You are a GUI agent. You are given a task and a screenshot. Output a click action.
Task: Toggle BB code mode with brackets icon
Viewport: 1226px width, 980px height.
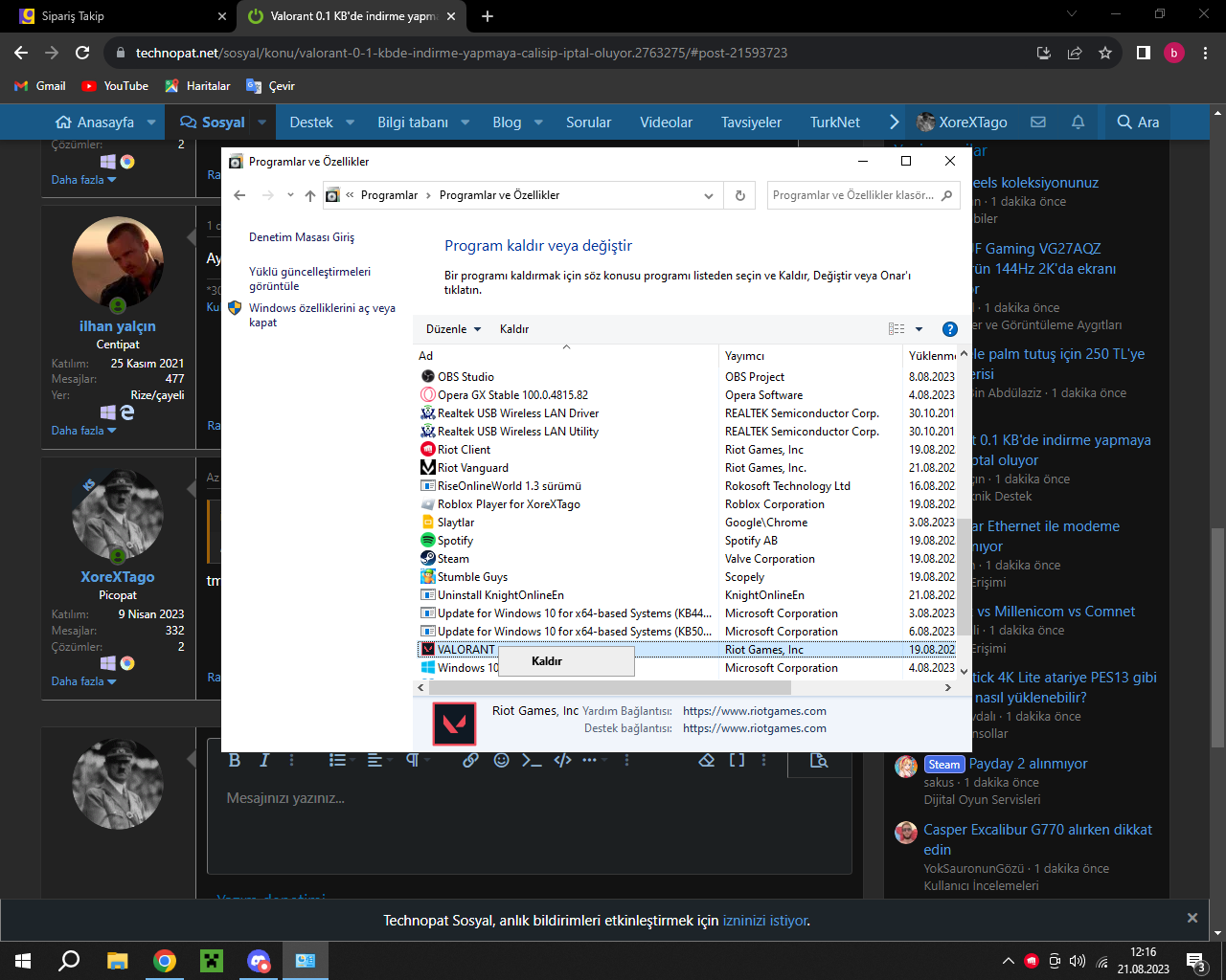point(737,760)
